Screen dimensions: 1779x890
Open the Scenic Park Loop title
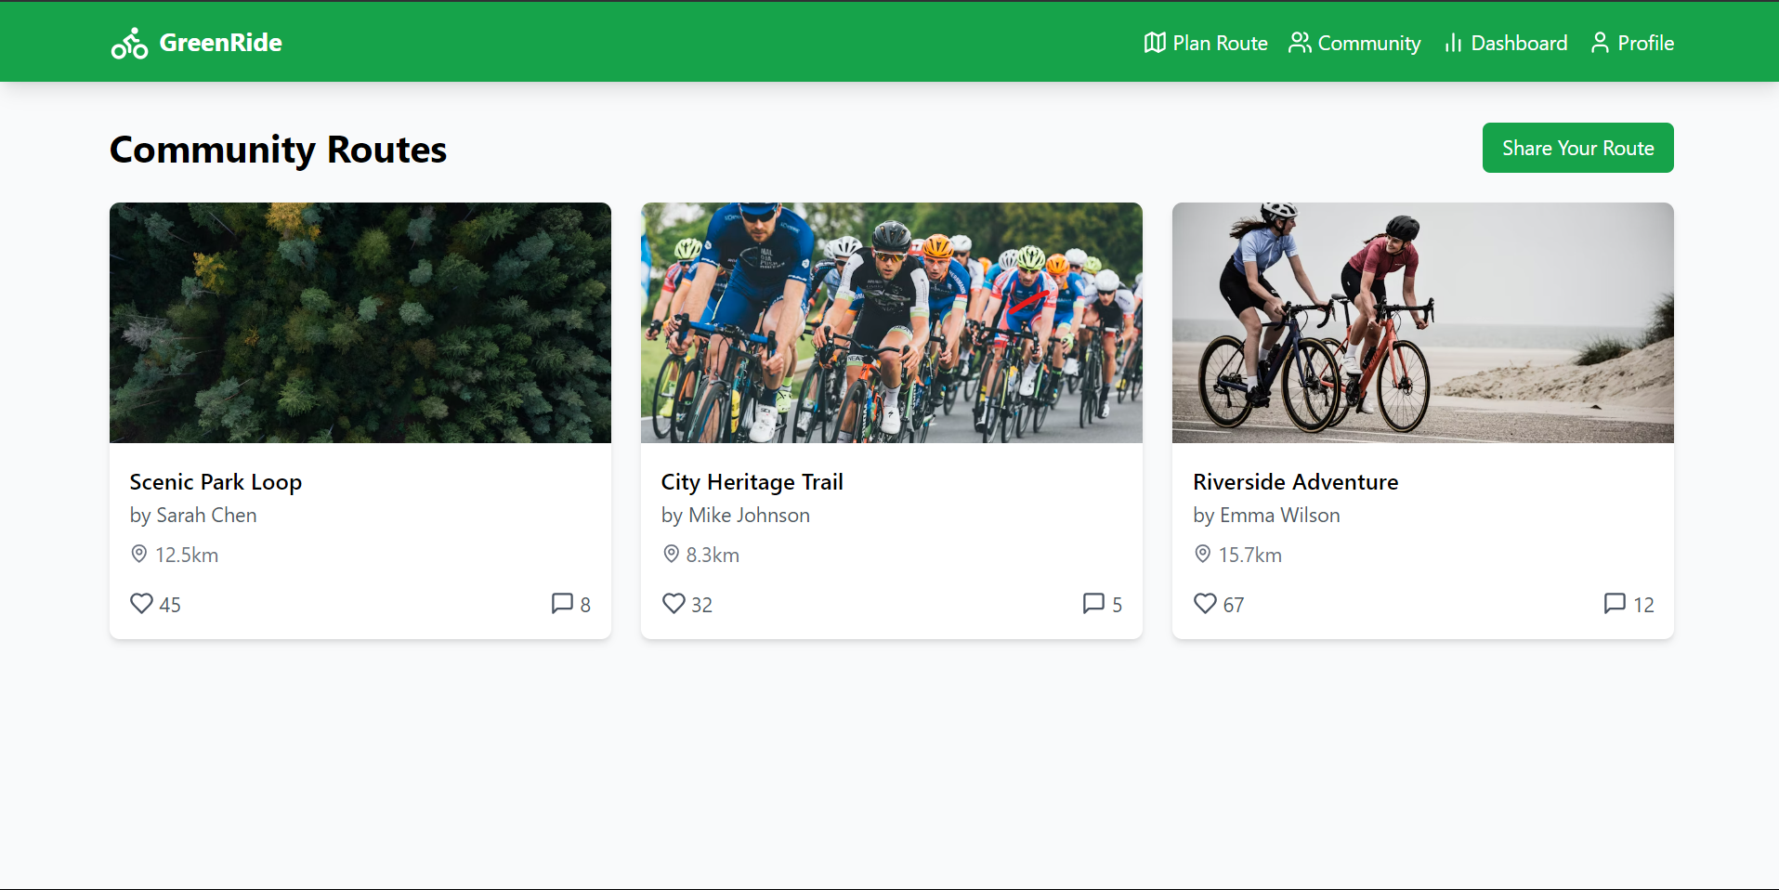216,482
